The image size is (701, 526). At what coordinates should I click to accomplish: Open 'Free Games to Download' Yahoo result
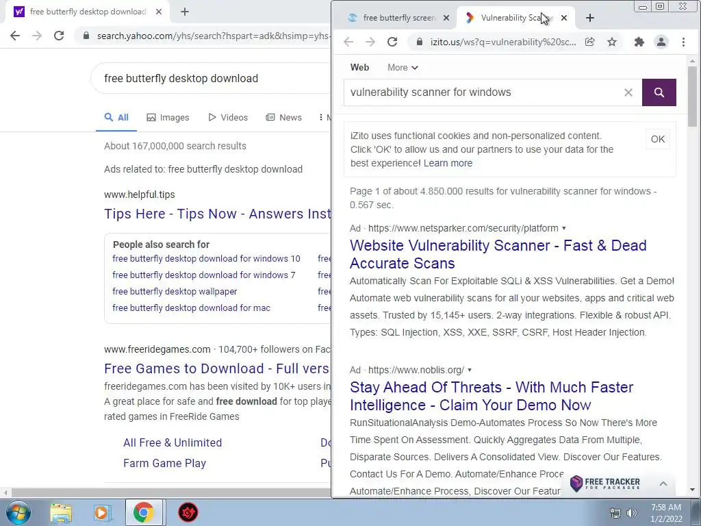217,368
